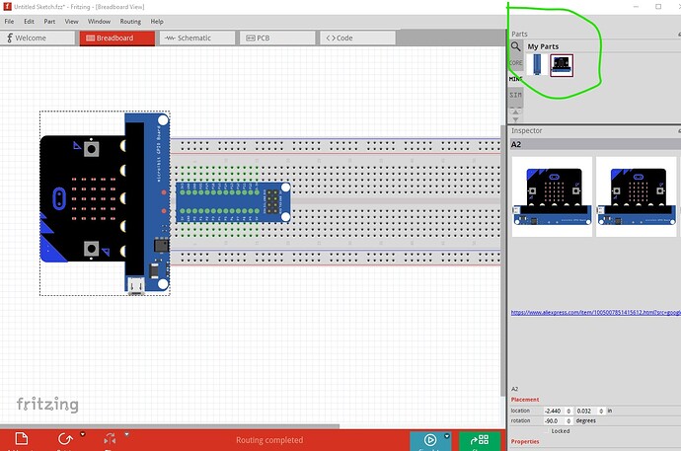
Task: Click the location X value field
Action: [x=555, y=411]
